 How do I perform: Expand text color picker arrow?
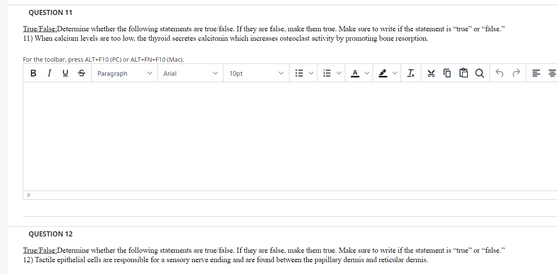coord(367,73)
